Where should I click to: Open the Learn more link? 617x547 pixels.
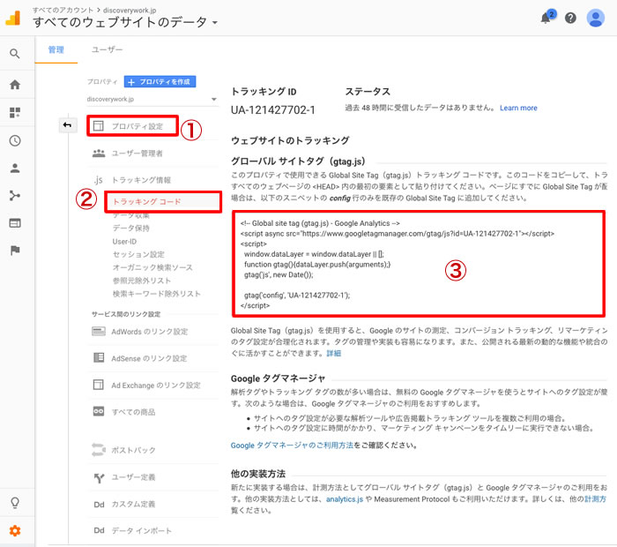(517, 108)
